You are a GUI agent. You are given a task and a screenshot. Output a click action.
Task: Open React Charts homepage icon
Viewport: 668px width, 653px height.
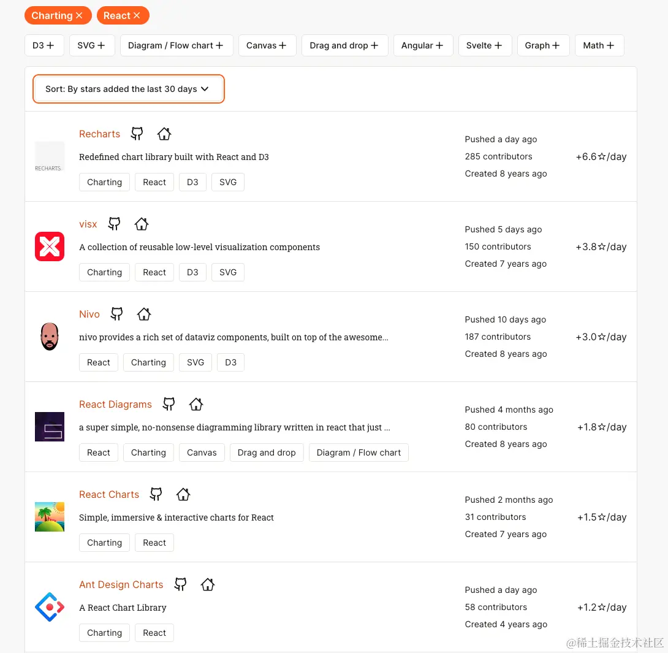coord(183,494)
